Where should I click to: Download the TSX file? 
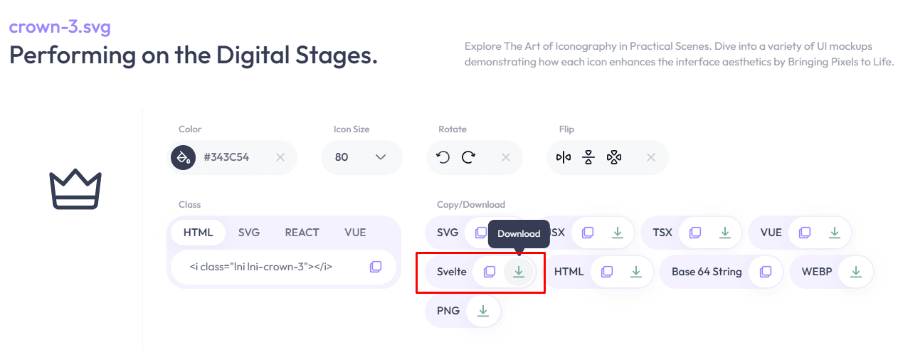pyautogui.click(x=725, y=233)
